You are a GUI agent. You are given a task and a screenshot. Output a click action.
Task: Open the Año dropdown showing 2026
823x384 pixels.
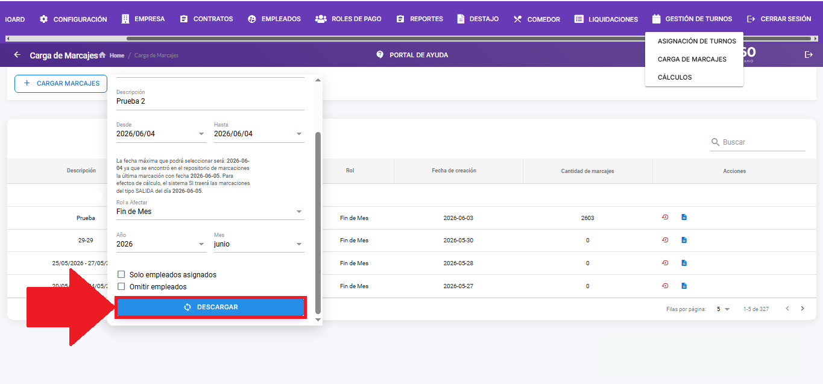[x=162, y=243]
